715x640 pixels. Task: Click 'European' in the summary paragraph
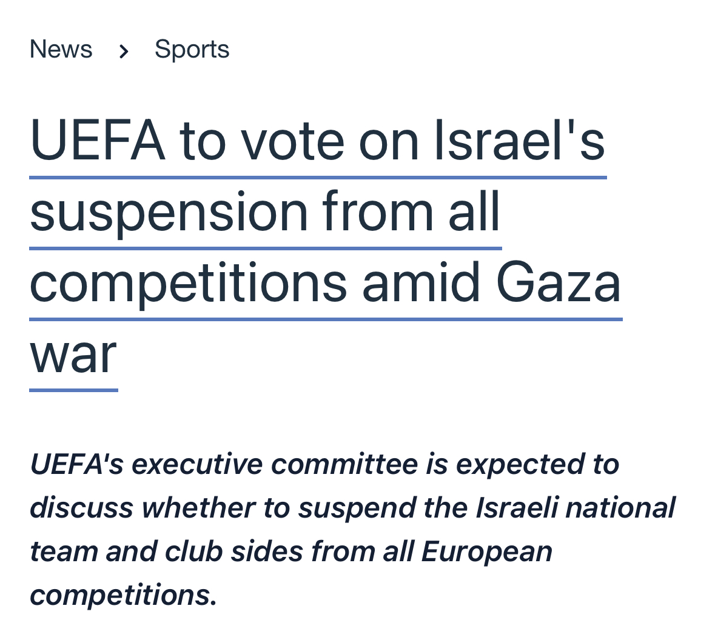tap(486, 552)
